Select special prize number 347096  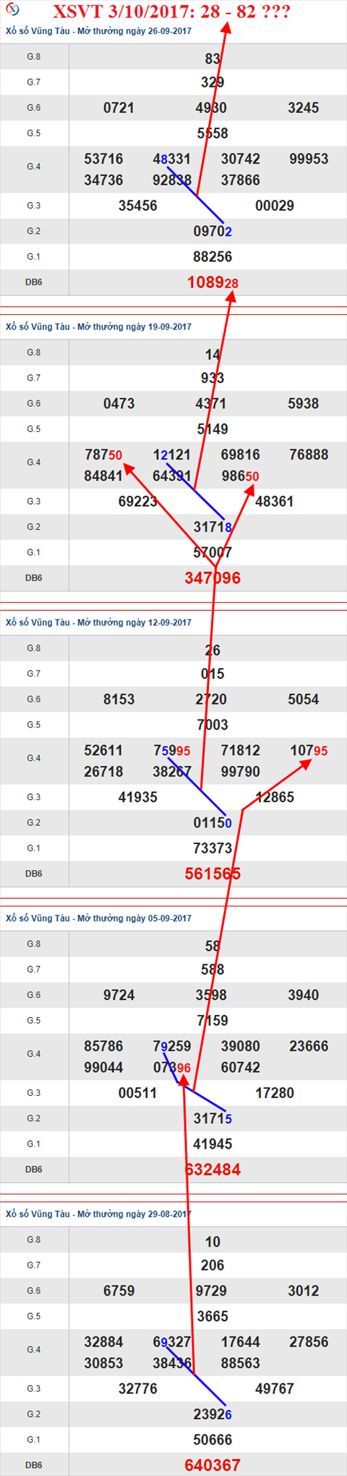click(x=213, y=578)
